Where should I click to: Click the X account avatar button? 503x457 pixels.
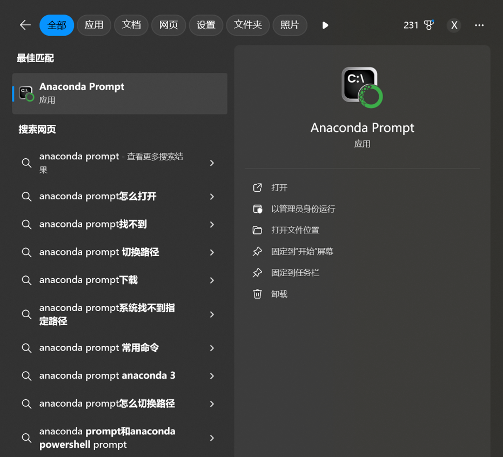pyautogui.click(x=454, y=25)
